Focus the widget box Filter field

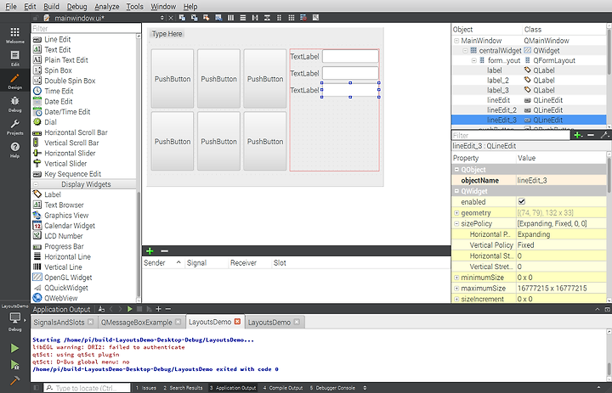click(x=86, y=28)
